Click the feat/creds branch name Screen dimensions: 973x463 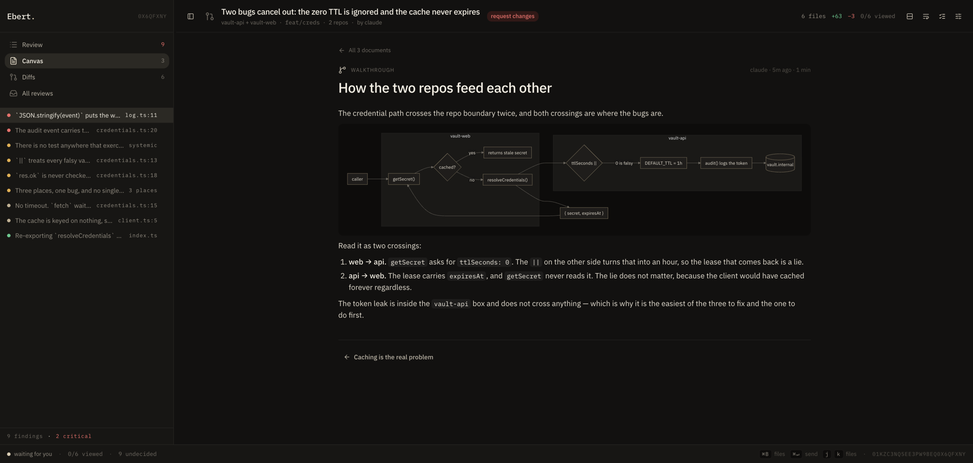click(302, 23)
